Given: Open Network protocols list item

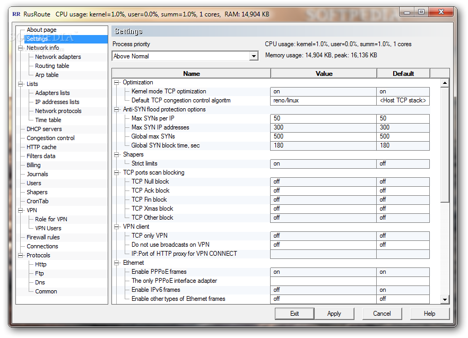Looking at the screenshot, I should click(58, 111).
